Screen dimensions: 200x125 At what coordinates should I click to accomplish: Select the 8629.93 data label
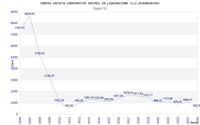coord(29,14)
